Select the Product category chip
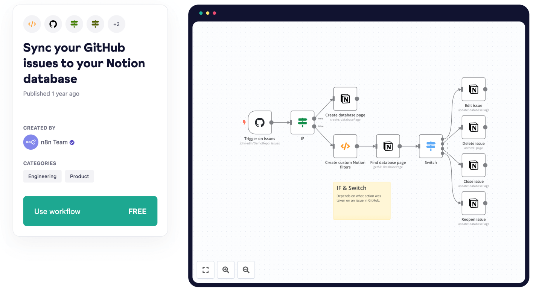This screenshot has height=296, width=542. (79, 176)
